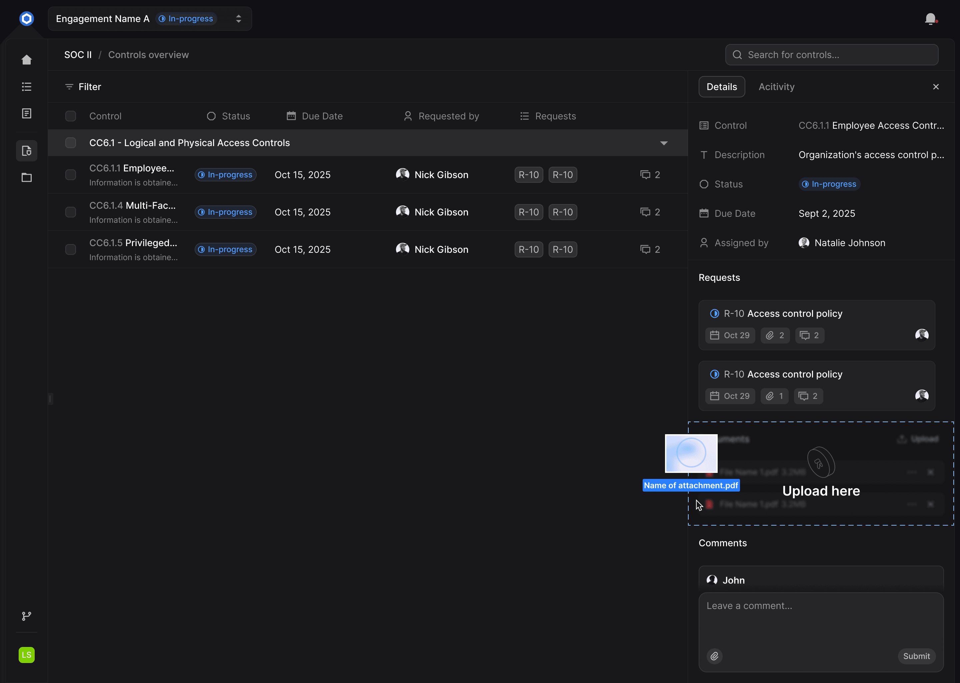Switch to the Acitivity tab
960x683 pixels.
click(x=776, y=87)
